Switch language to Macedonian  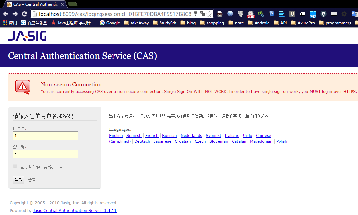(x=261, y=141)
